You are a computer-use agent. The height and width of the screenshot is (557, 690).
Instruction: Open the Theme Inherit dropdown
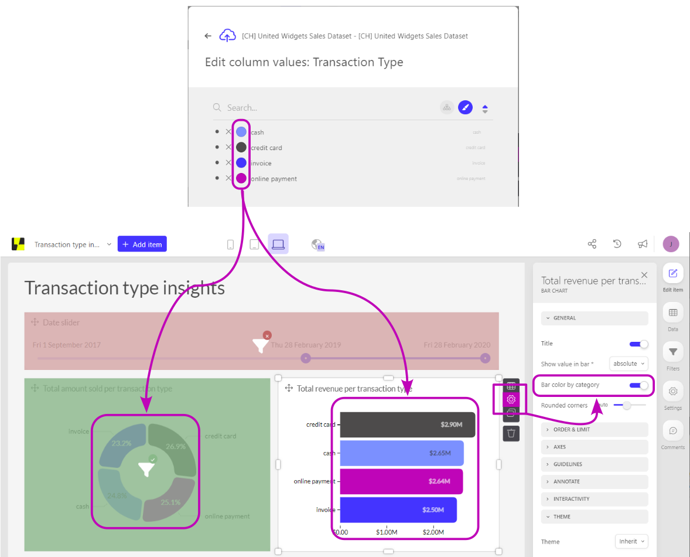(631, 541)
